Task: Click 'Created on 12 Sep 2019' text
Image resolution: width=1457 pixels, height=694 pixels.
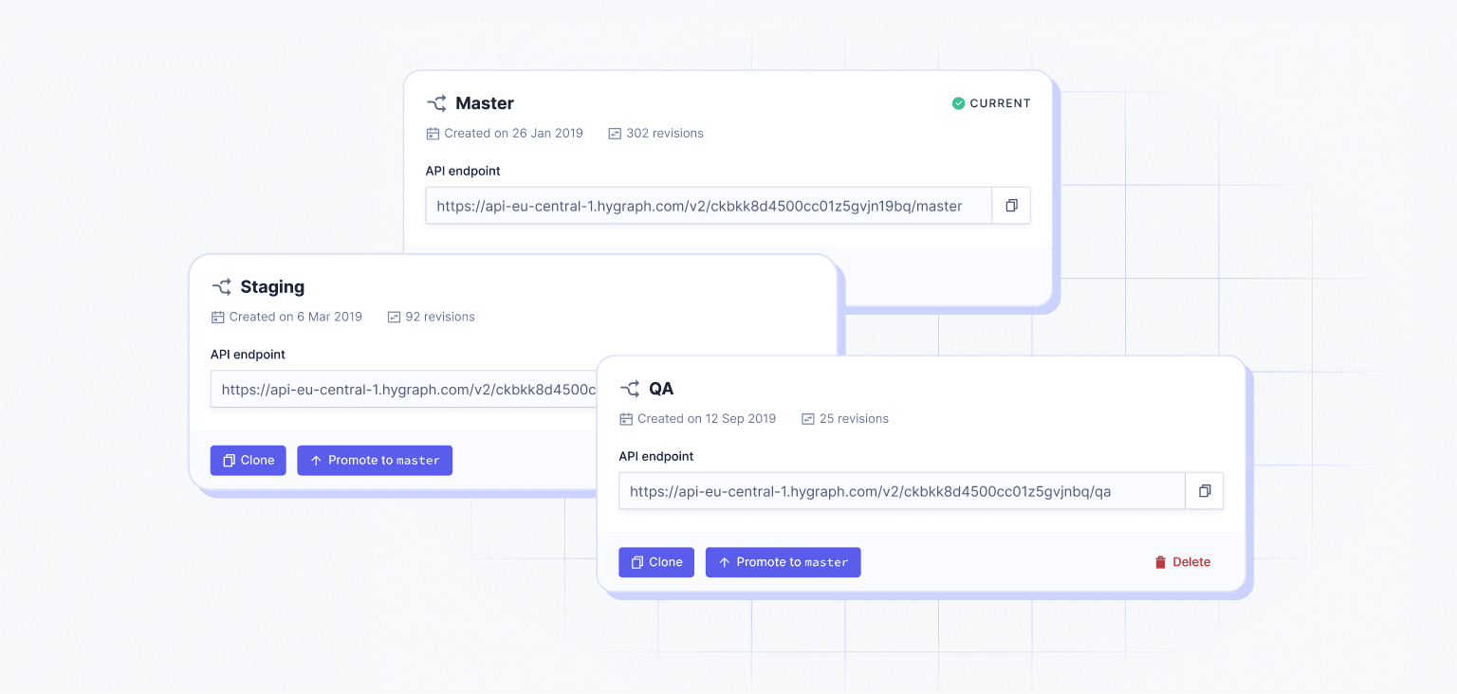Action: pos(707,419)
